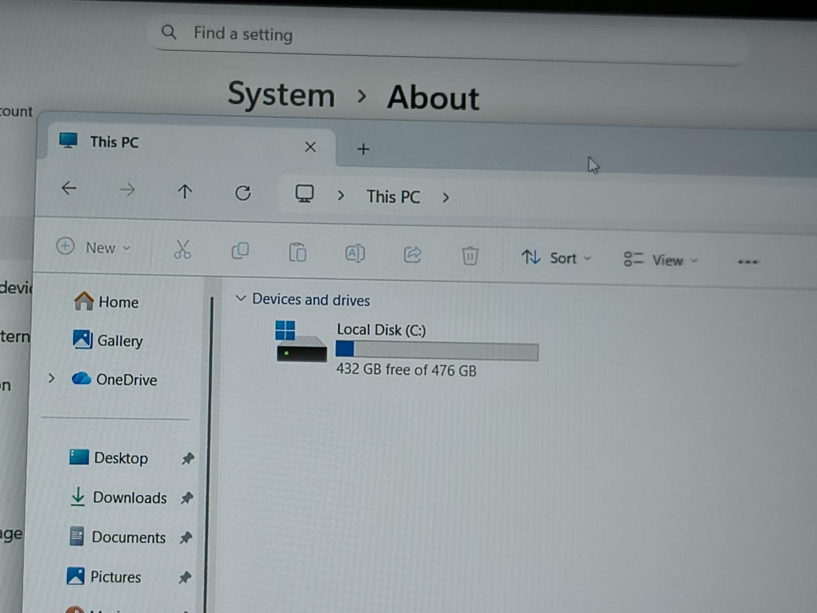Click the Cut scissors icon

182,250
